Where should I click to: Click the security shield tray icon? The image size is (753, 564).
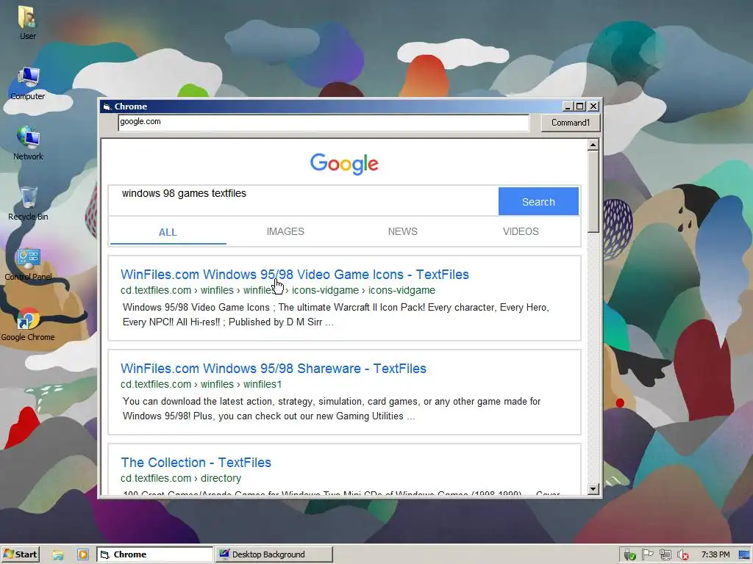[x=629, y=555]
